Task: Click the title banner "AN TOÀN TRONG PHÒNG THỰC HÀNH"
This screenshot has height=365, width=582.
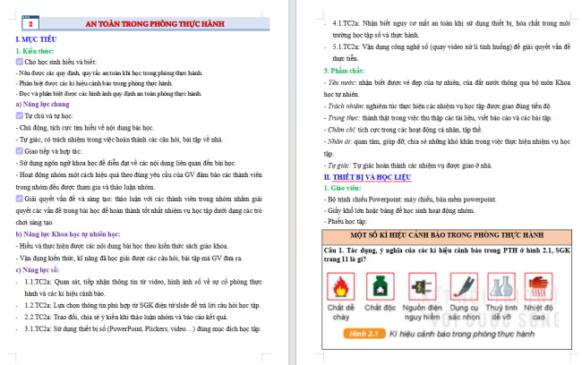Action: [155, 24]
